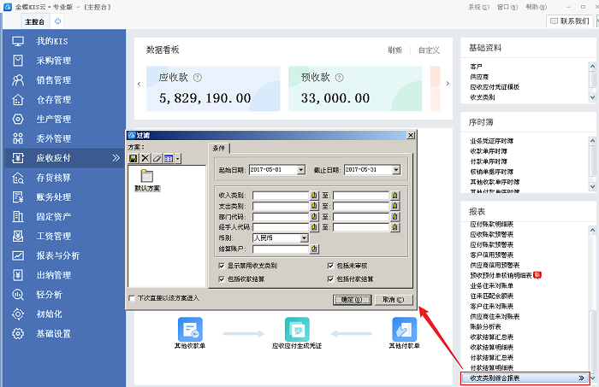Screen dimensions: 599x387
Task: Open the 截止日期 date dropdown
Action: tap(396, 170)
